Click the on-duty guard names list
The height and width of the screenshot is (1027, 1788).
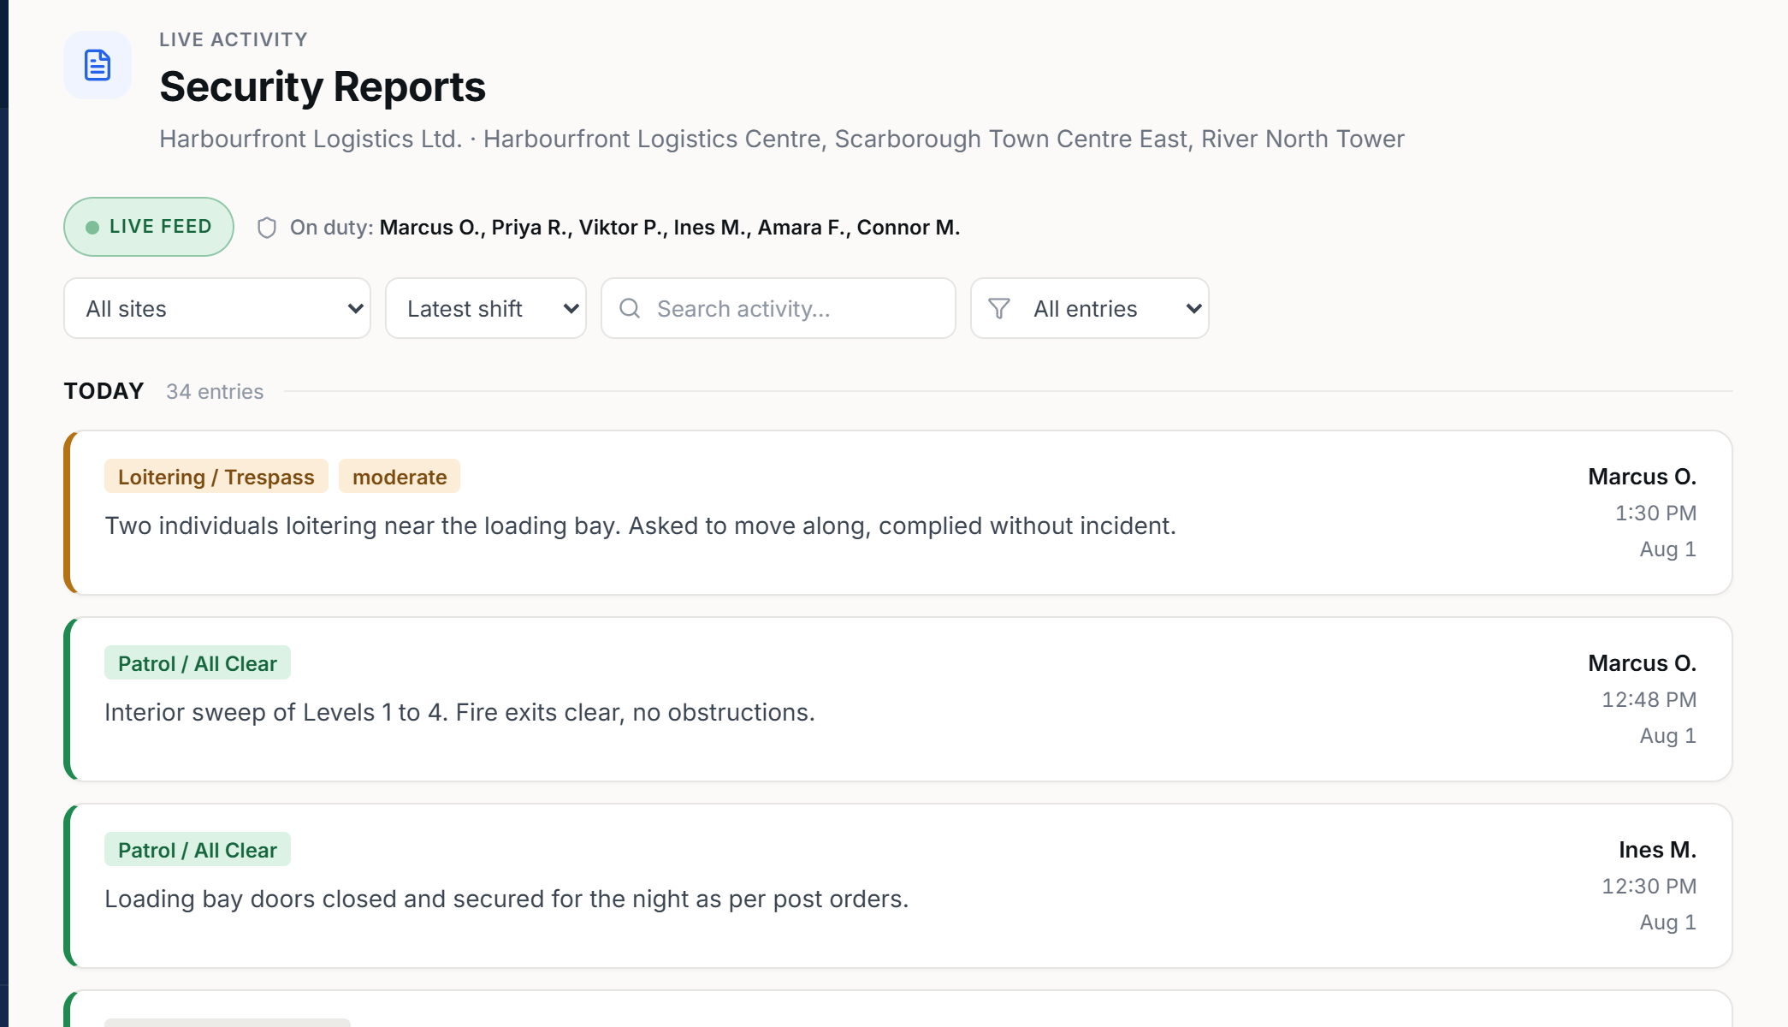click(x=670, y=228)
